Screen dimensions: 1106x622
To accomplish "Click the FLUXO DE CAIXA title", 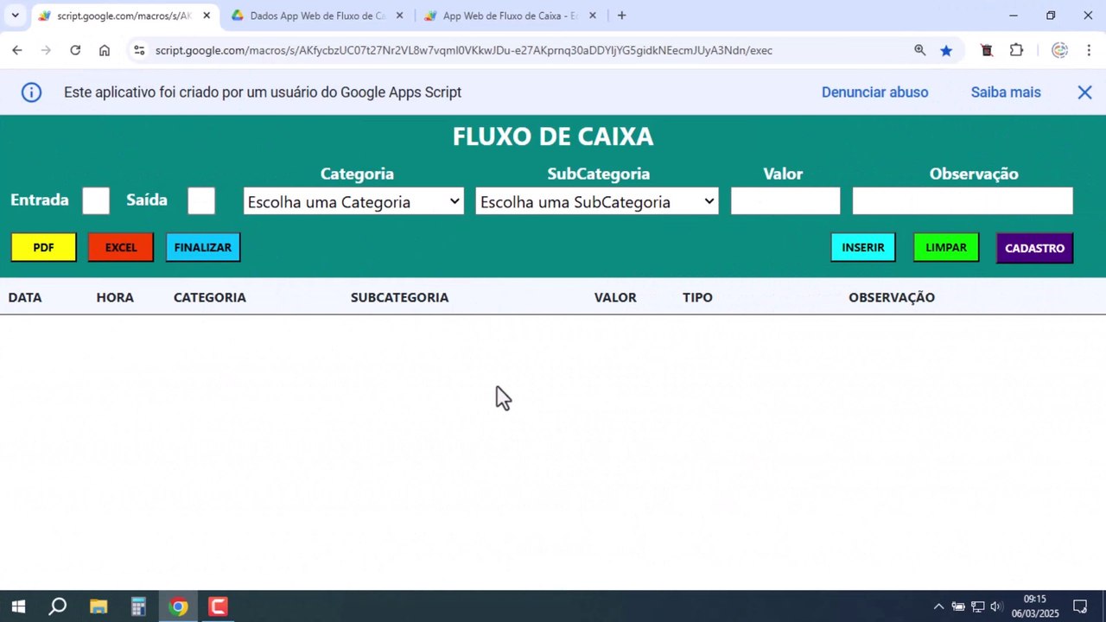I will pyautogui.click(x=553, y=136).
